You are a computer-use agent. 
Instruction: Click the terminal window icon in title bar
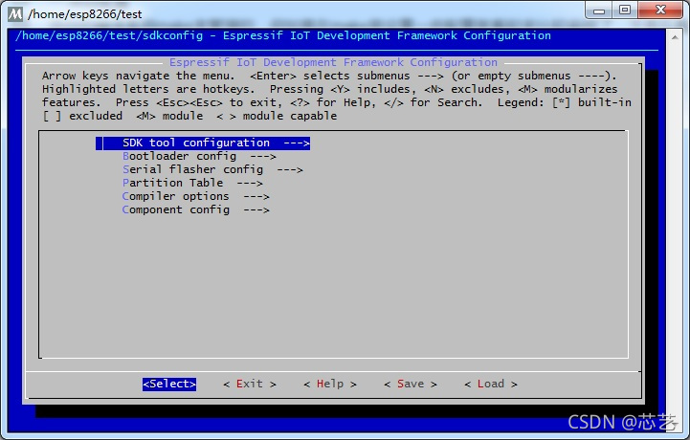(x=15, y=14)
